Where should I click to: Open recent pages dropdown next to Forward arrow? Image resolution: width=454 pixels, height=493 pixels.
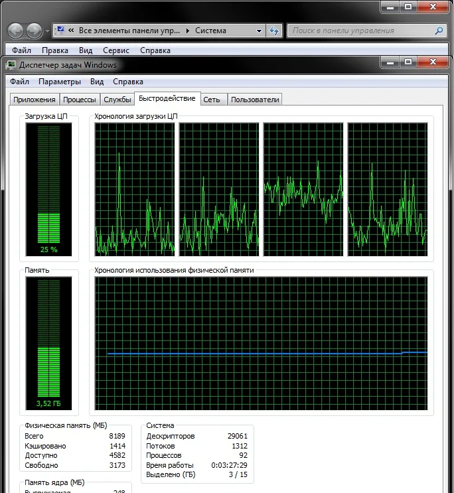[x=47, y=31]
